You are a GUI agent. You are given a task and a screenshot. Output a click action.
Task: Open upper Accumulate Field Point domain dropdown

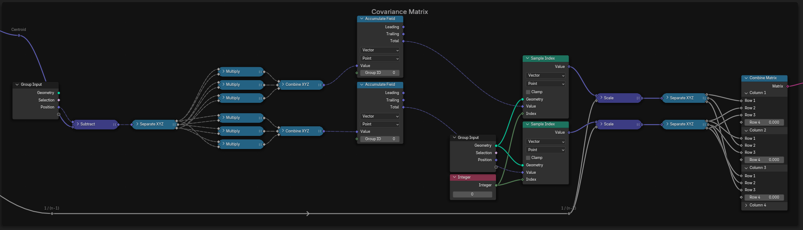click(x=380, y=58)
